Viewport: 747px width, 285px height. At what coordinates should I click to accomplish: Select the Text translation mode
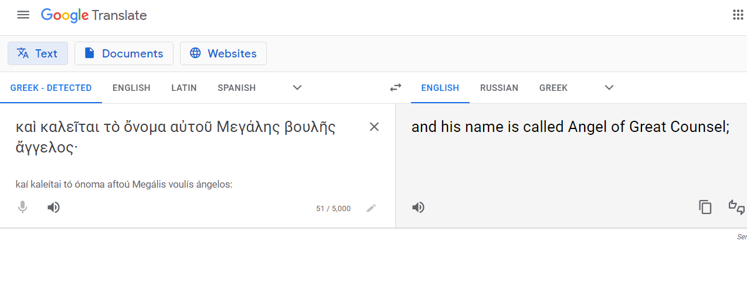(38, 53)
